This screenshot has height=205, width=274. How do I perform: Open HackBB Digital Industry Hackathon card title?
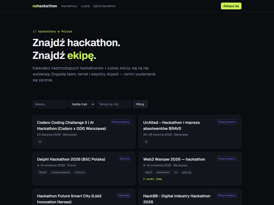click(x=177, y=199)
